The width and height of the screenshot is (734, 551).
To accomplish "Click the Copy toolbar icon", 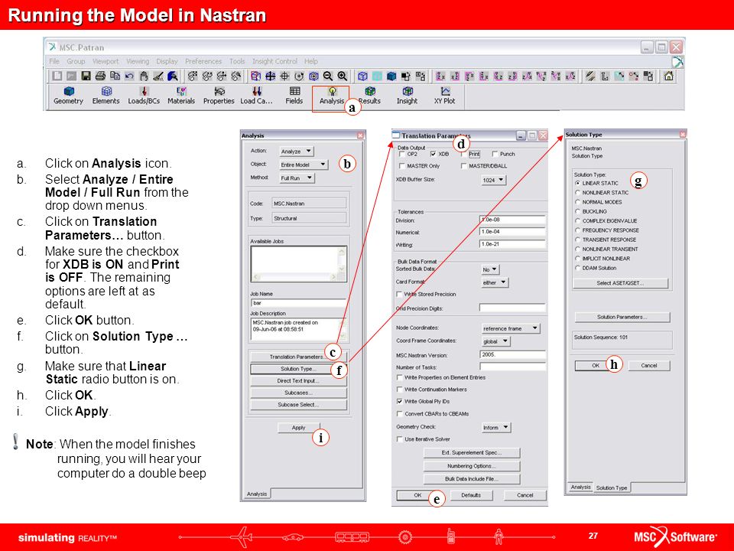I will click(x=115, y=76).
